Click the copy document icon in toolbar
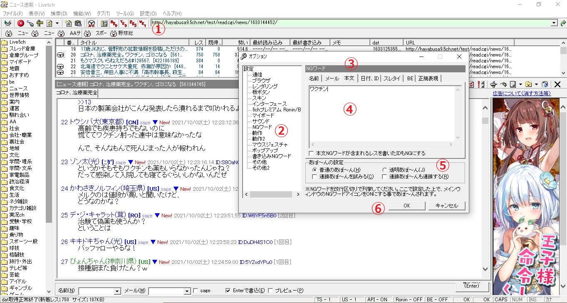 (x=68, y=23)
